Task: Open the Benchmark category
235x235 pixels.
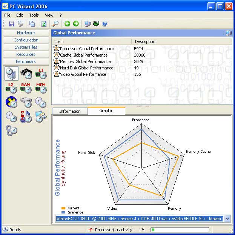Action: tap(26, 61)
